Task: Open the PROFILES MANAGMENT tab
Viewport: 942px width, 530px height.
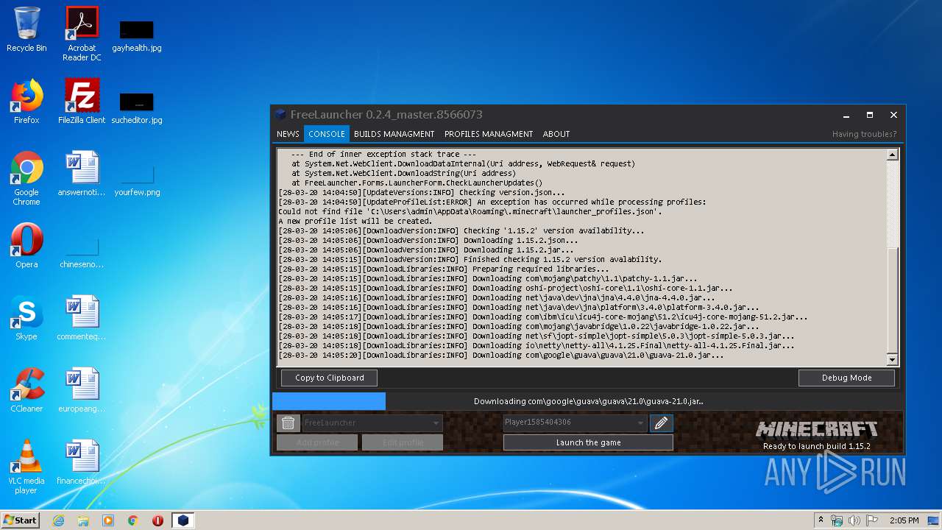Action: click(x=489, y=134)
